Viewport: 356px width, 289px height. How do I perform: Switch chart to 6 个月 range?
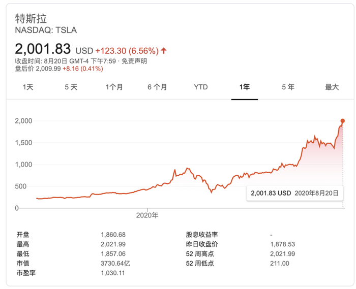pyautogui.click(x=157, y=87)
